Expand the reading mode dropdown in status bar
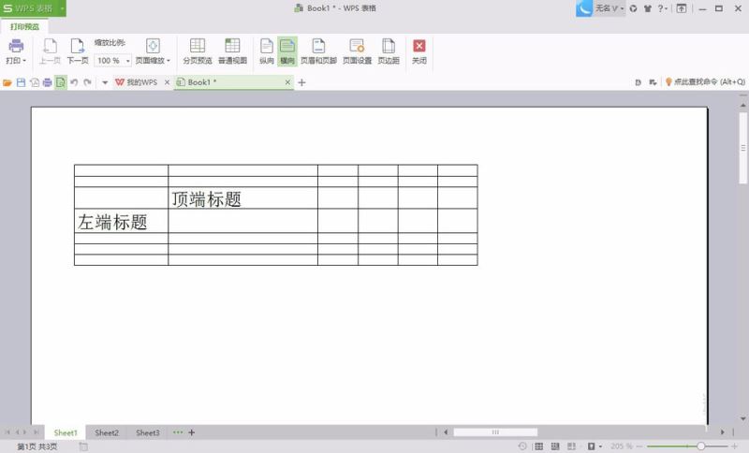 click(x=600, y=446)
